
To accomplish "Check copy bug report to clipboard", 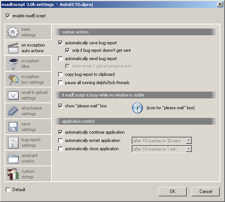I will coord(60,74).
